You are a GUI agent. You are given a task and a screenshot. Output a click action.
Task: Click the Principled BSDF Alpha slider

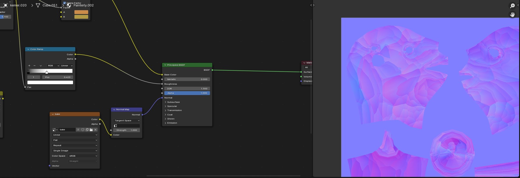coord(187,93)
